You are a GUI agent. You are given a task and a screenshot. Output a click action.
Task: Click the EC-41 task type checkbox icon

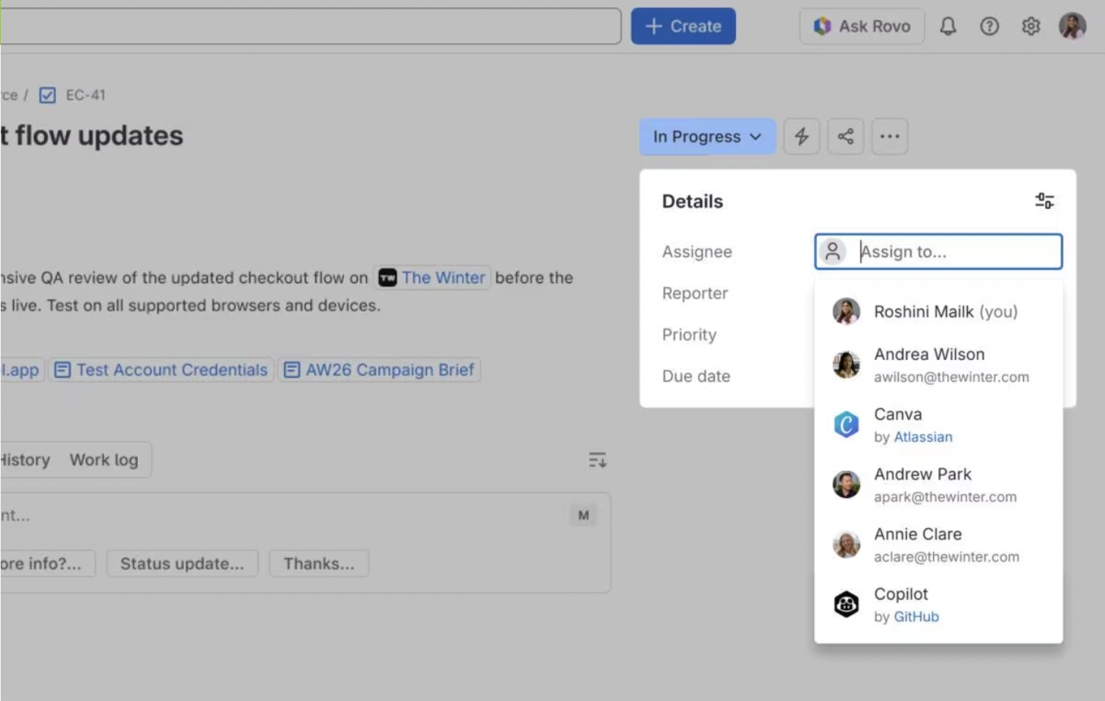coord(48,95)
